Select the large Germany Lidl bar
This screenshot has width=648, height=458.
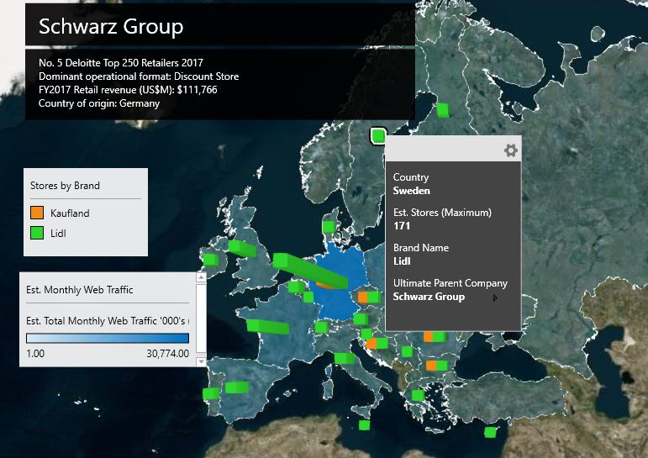(x=310, y=271)
